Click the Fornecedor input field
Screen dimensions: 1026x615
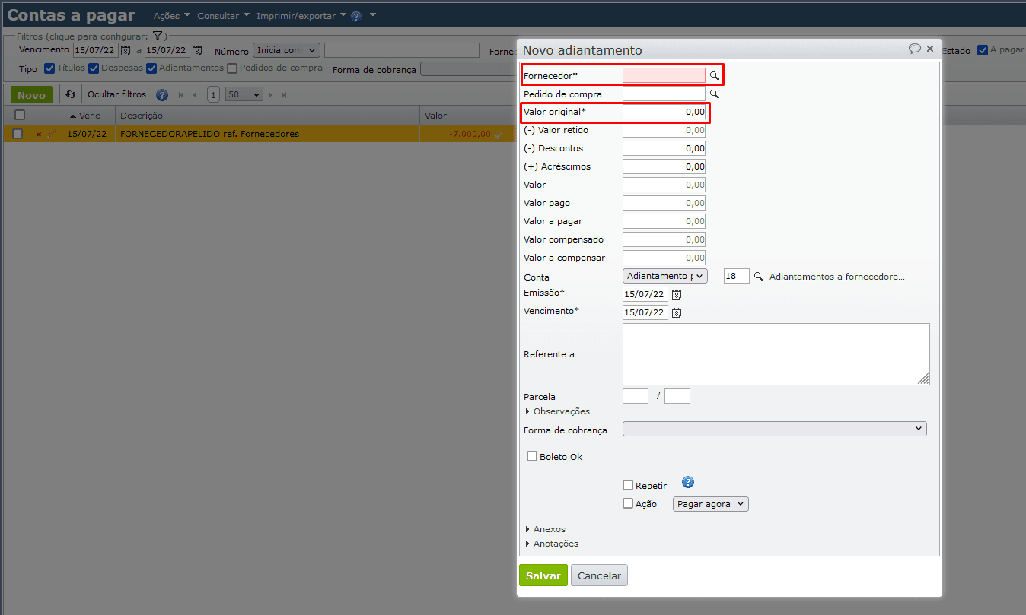coord(664,75)
